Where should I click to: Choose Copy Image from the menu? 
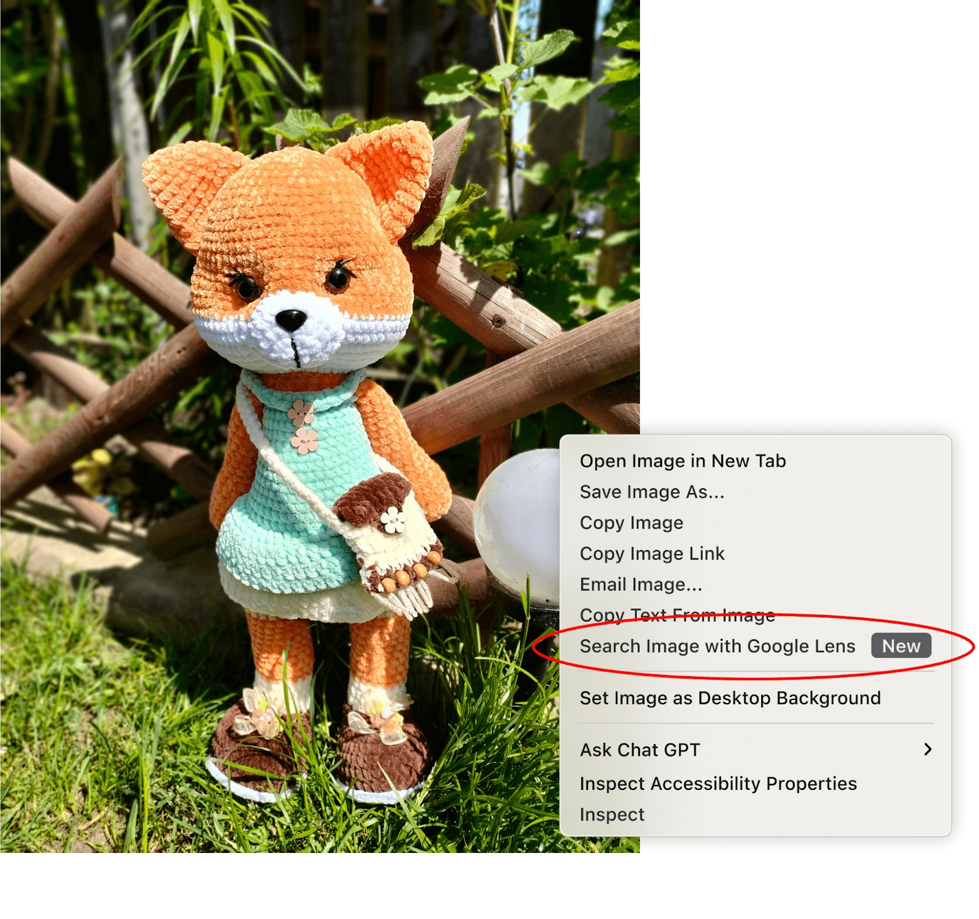[632, 523]
